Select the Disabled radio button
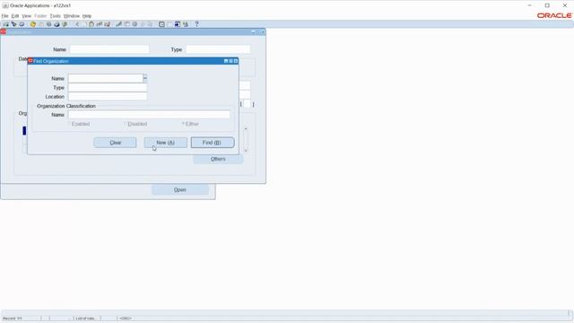Viewport: 574px width, 323px height. pos(126,124)
